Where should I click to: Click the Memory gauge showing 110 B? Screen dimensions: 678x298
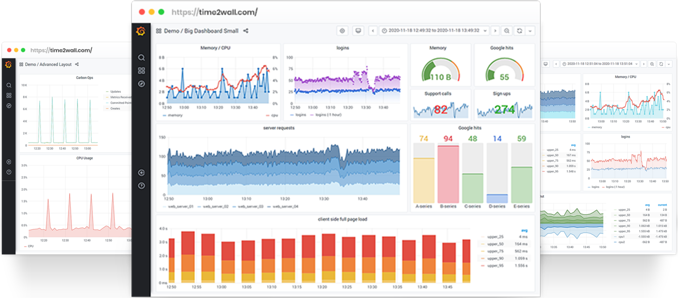(x=440, y=70)
